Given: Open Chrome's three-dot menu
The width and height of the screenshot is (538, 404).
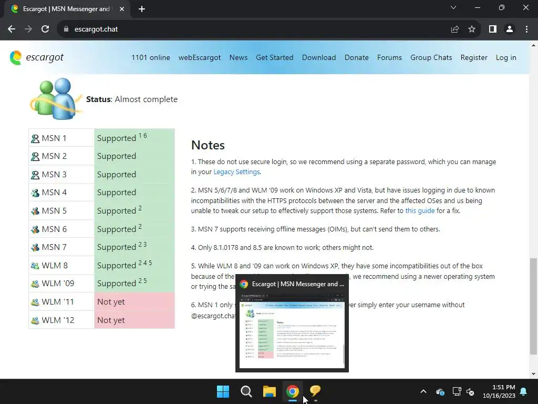Looking at the screenshot, I should 526,29.
